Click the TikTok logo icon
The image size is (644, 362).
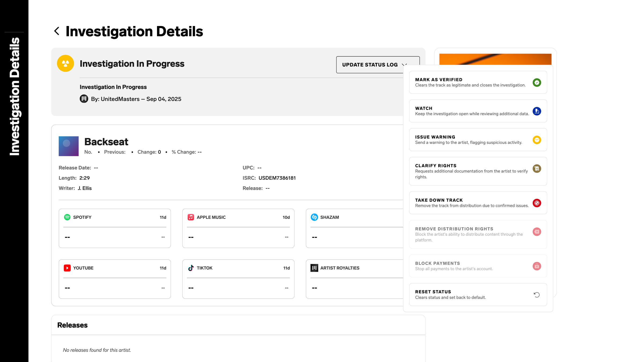click(191, 268)
